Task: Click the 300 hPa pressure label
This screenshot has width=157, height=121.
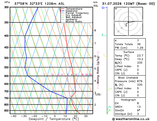Action: 7,7
